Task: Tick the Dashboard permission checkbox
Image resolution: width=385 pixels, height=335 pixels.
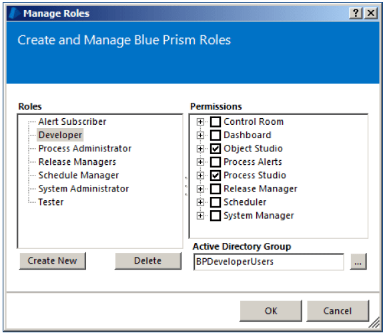Action: (x=216, y=135)
